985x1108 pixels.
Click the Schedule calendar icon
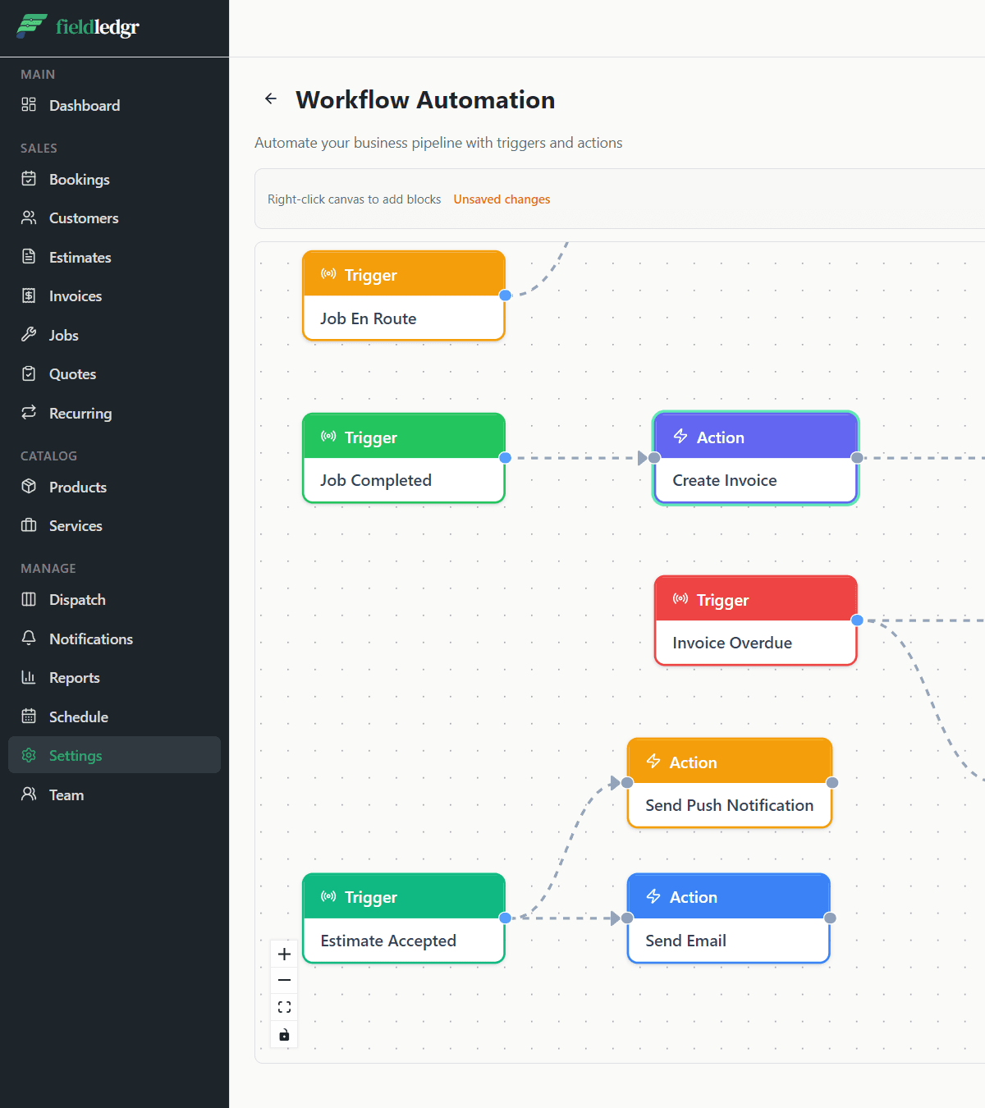pyautogui.click(x=29, y=716)
